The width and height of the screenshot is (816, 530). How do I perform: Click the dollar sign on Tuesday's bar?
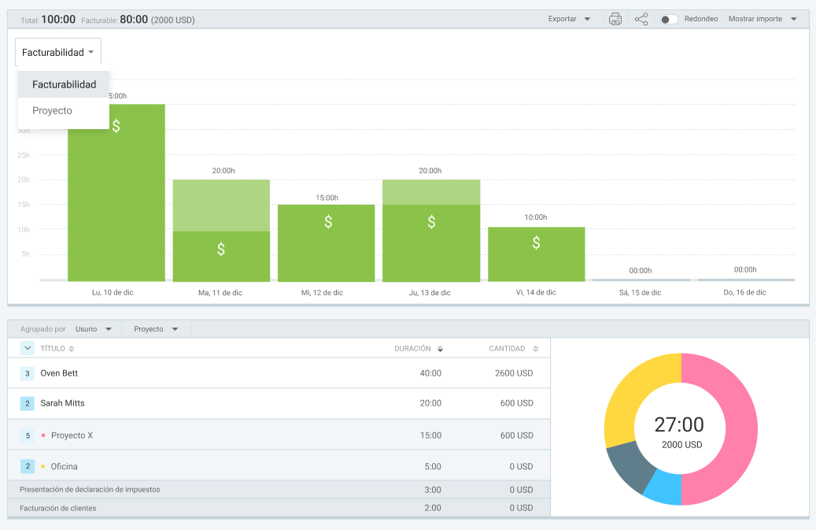[221, 250]
